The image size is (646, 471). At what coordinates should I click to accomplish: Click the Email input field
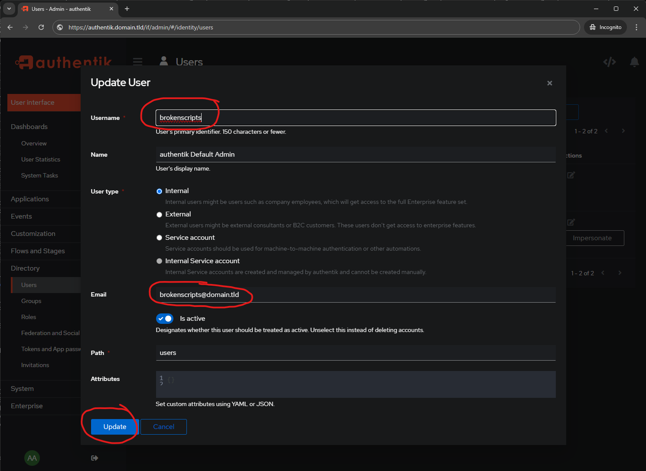click(x=356, y=295)
